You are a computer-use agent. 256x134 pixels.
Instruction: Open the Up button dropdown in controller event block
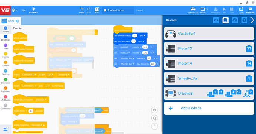pyautogui.click(x=50, y=75)
